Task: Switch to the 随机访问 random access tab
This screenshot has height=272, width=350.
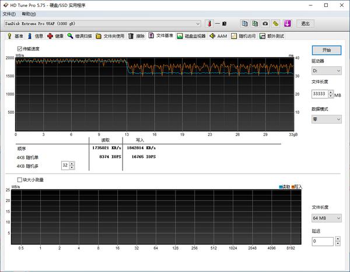Action: 243,36
